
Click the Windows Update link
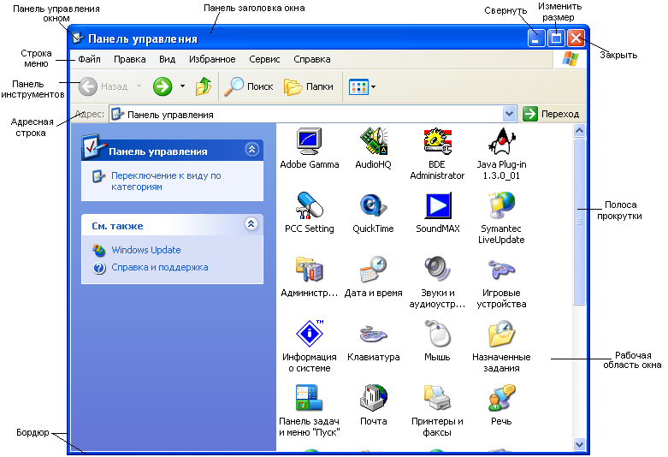[145, 250]
